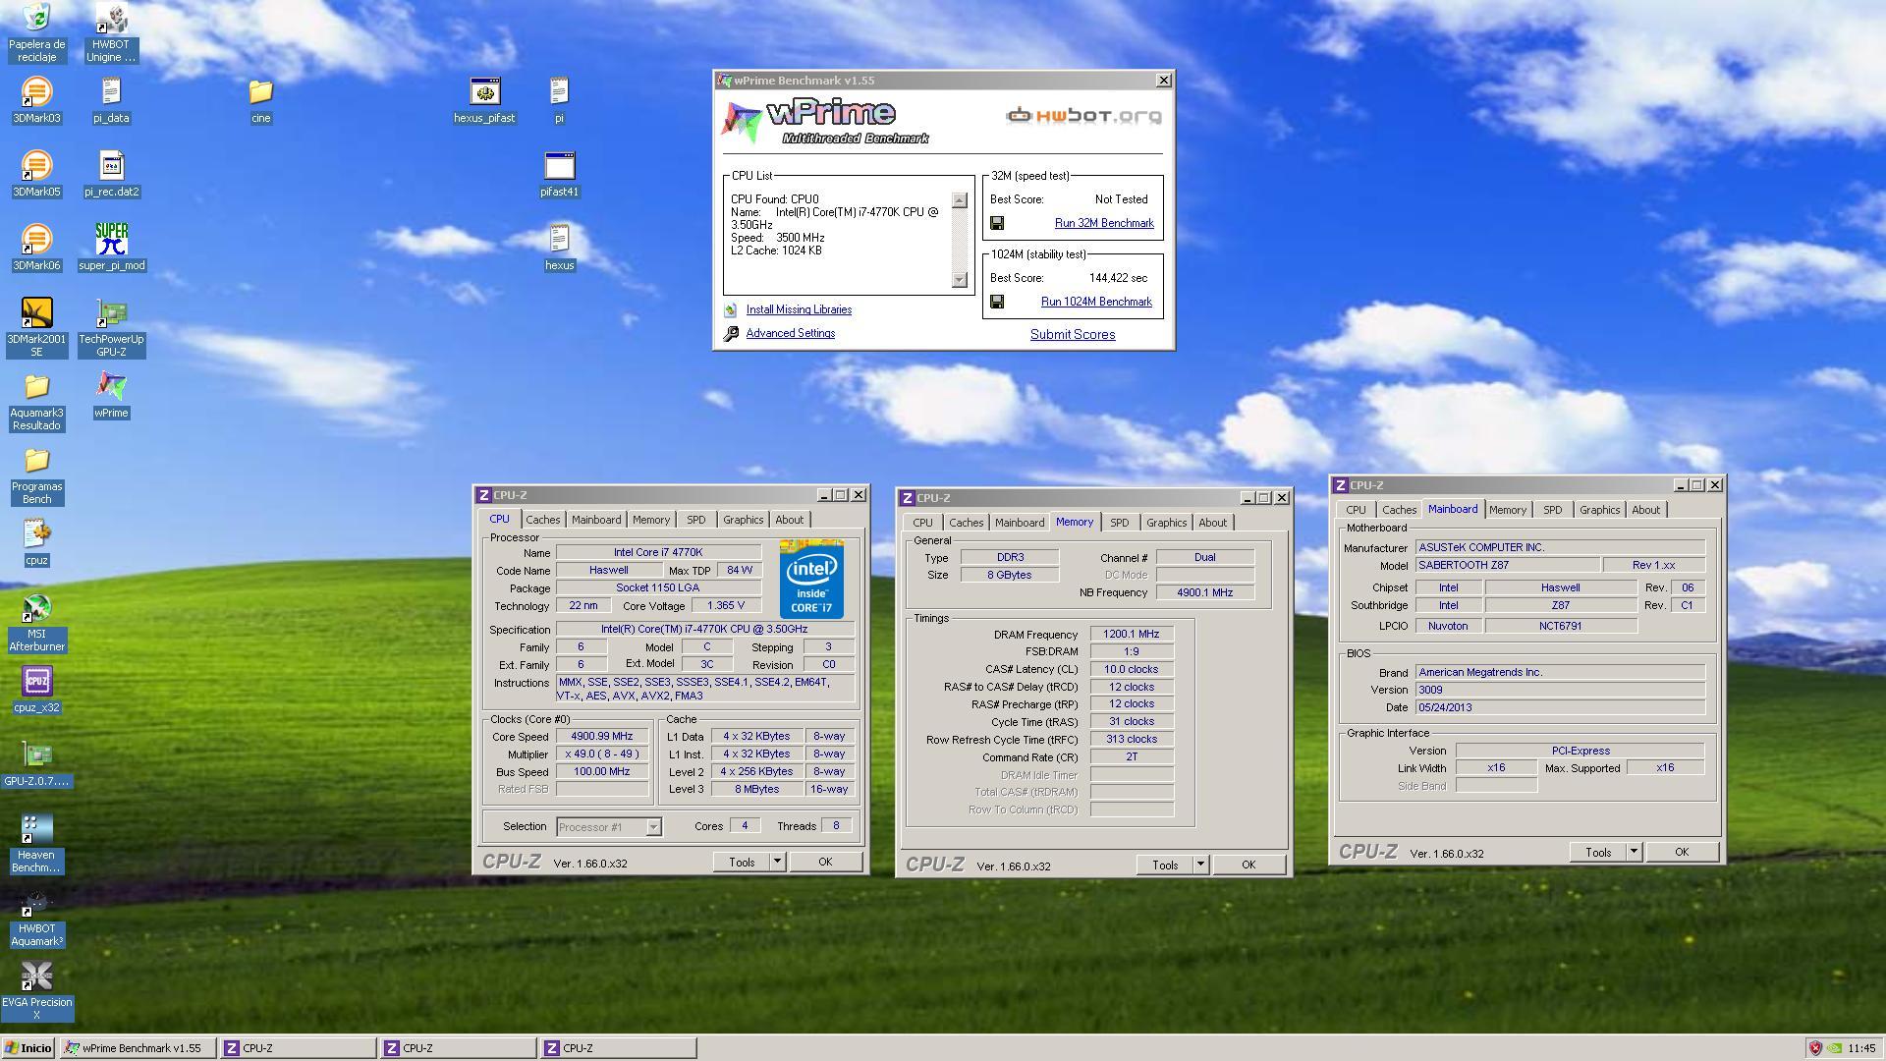The width and height of the screenshot is (1886, 1061).
Task: Click OK in CPU-Z Memory window
Action: click(x=1248, y=865)
